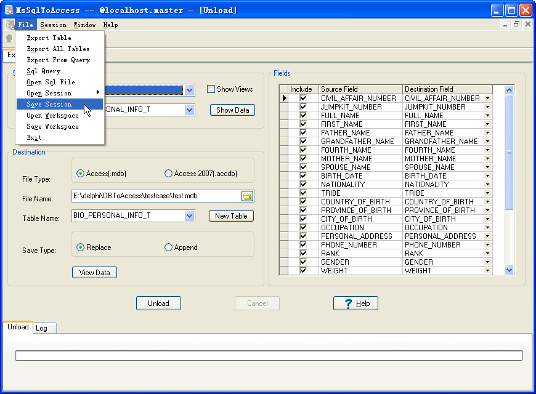Open the source table dropdown arrow
This screenshot has width=536, height=394.
[189, 110]
